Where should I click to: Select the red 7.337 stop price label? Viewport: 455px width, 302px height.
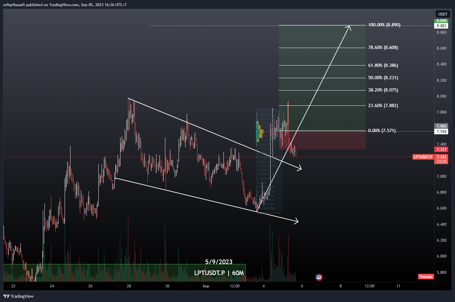pos(441,150)
